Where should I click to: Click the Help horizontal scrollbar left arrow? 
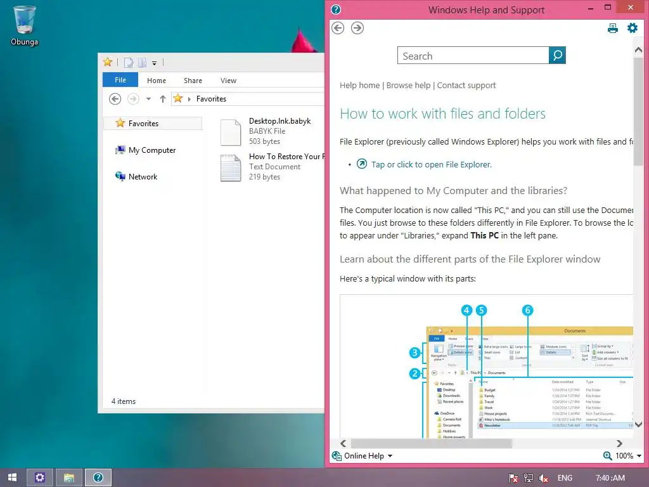pos(343,443)
